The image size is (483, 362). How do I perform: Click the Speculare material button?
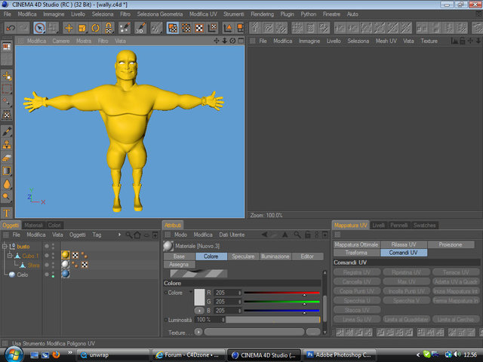click(x=243, y=256)
